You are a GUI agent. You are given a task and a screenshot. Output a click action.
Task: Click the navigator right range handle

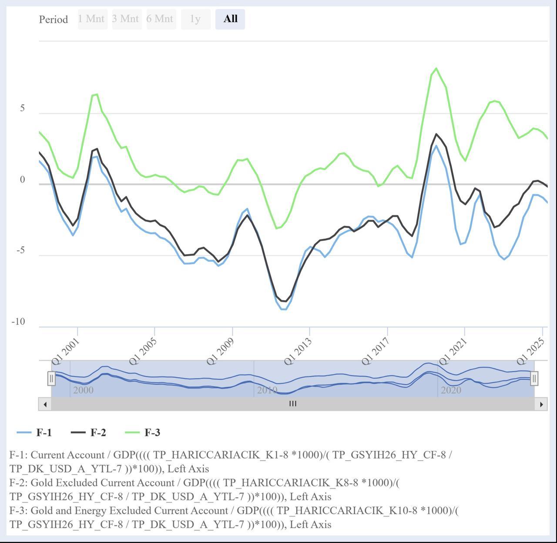pyautogui.click(x=534, y=379)
